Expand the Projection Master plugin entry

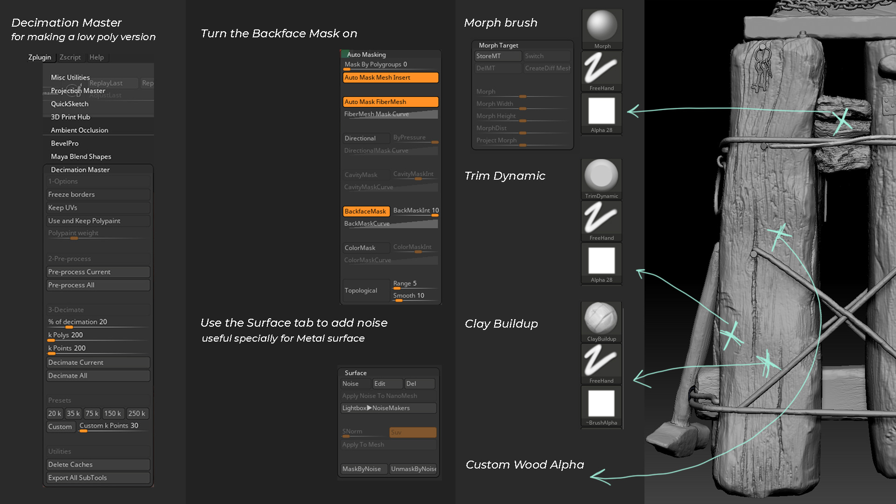(78, 91)
